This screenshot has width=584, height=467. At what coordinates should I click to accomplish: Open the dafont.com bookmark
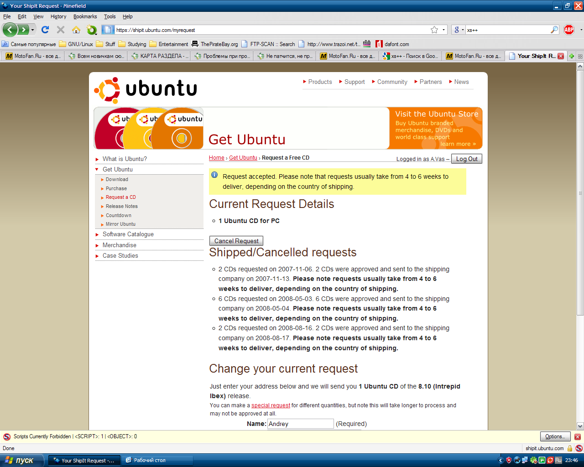pyautogui.click(x=392, y=44)
